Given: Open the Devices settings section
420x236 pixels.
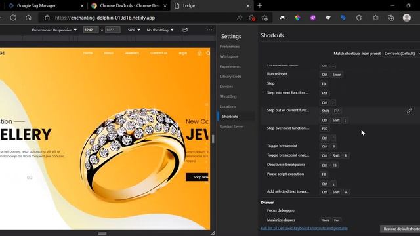Looking at the screenshot, I should click(x=226, y=87).
